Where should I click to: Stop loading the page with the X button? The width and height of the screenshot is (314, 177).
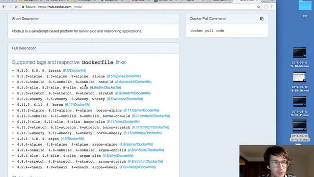tap(16, 7)
